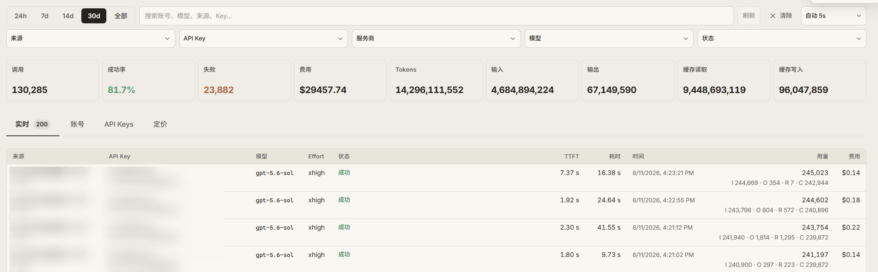Image resolution: width=878 pixels, height=272 pixels.
Task: Click the 输入 4,684,894,224 value
Action: pos(523,90)
